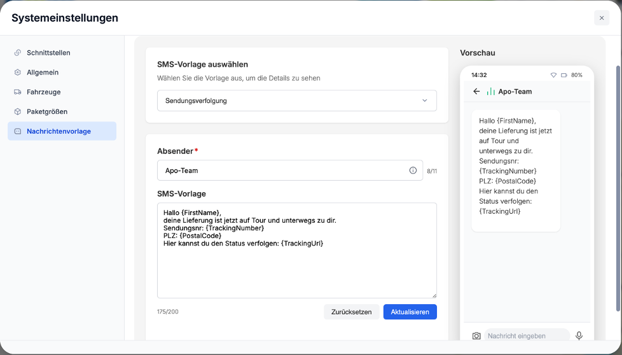The width and height of the screenshot is (622, 355).
Task: Click the Fahrzeuge truck icon
Action: 18,92
